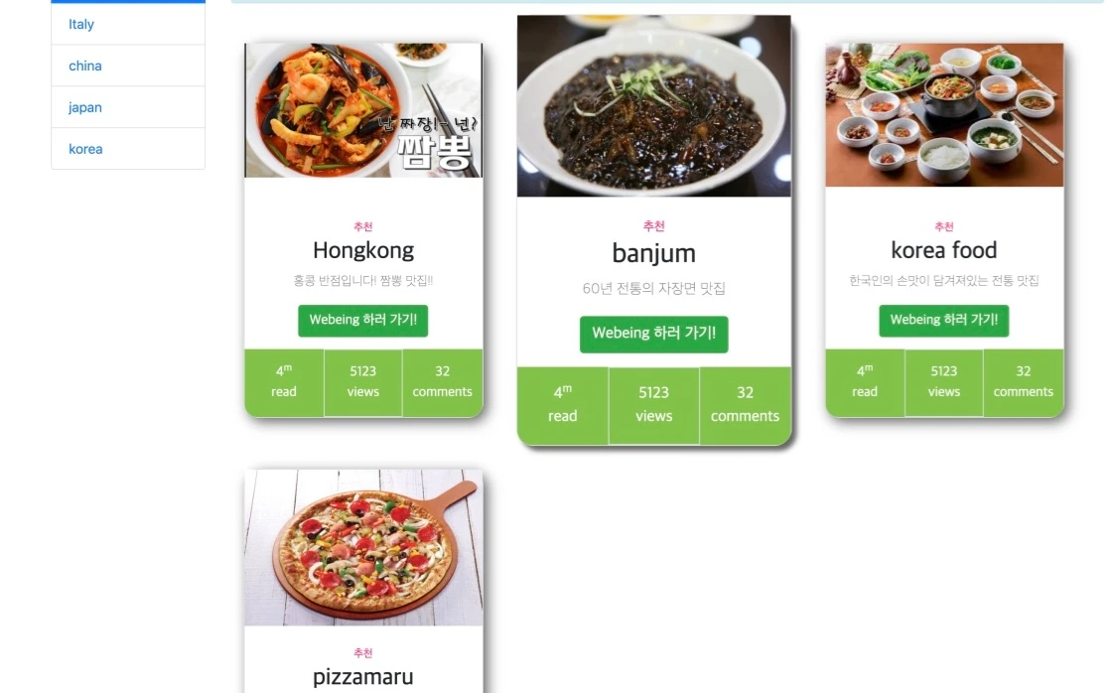Viewport: 1118px width, 693px height.
Task: Select 5123 views on banjum card
Action: tap(654, 404)
